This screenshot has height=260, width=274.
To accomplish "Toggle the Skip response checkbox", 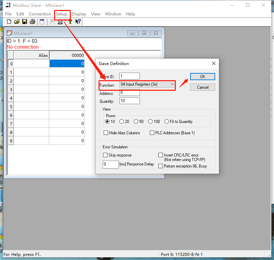I will pyautogui.click(x=105, y=155).
